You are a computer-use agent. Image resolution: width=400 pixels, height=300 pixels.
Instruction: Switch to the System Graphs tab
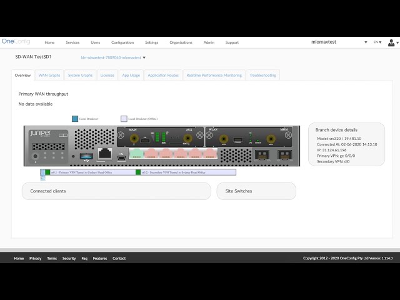pyautogui.click(x=80, y=75)
